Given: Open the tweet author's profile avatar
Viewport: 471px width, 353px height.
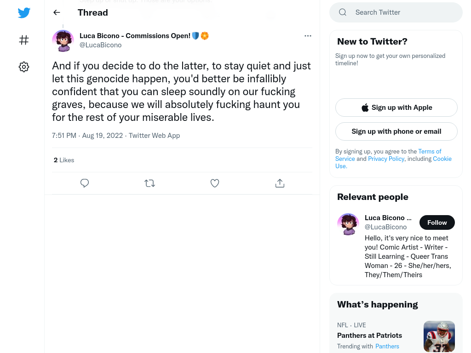Looking at the screenshot, I should click(63, 40).
